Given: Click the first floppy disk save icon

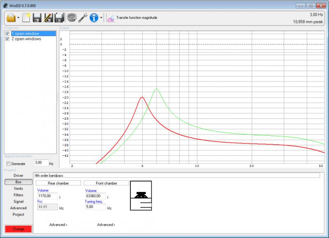Looking at the screenshot, I should click(37, 18).
